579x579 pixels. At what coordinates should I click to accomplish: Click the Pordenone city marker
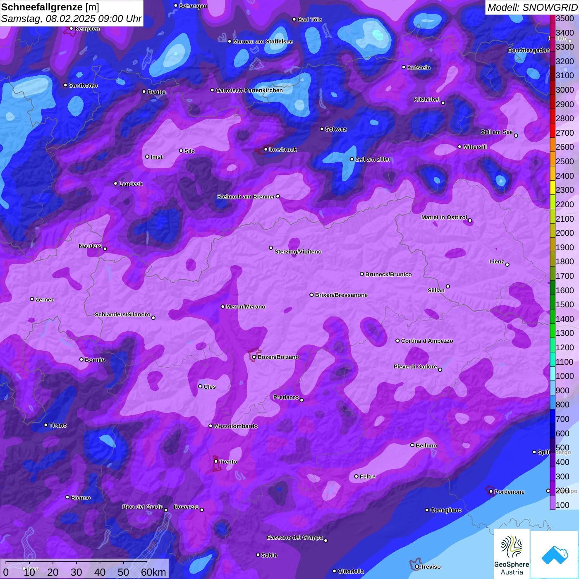coord(491,492)
